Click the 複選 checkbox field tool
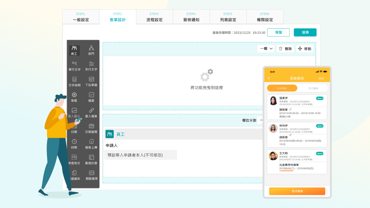 (91, 97)
